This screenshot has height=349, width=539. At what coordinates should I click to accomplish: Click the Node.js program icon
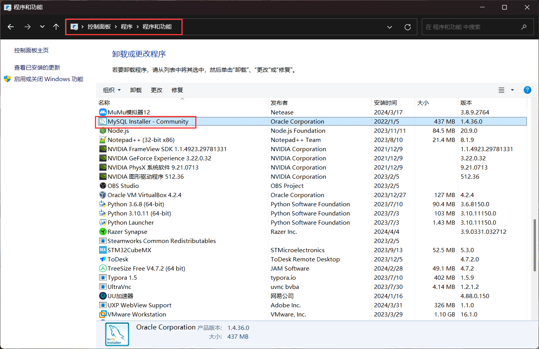click(103, 130)
